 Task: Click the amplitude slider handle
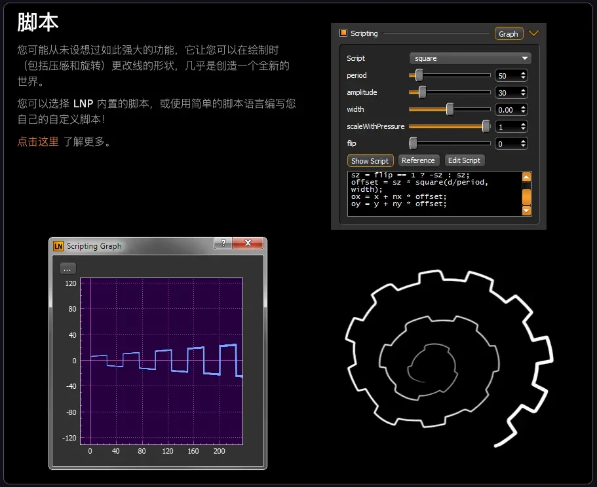422,92
